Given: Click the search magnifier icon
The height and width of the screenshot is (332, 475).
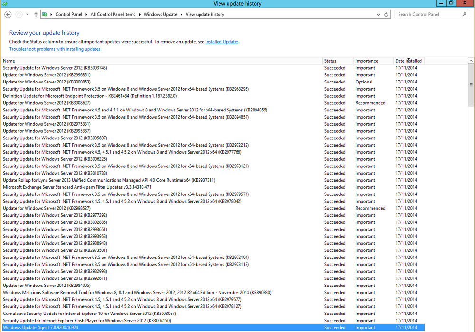Looking at the screenshot, I should click(x=465, y=14).
